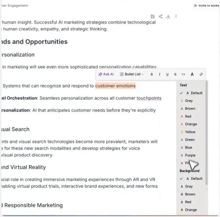The height and width of the screenshot is (217, 220).
Task: Select Green text color
Action: click(191, 140)
